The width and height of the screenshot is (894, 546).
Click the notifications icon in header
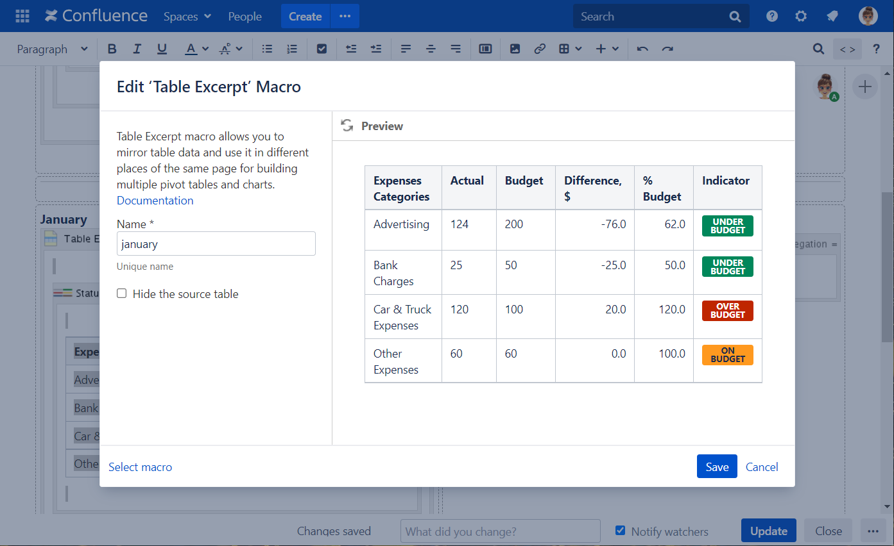pyautogui.click(x=832, y=17)
